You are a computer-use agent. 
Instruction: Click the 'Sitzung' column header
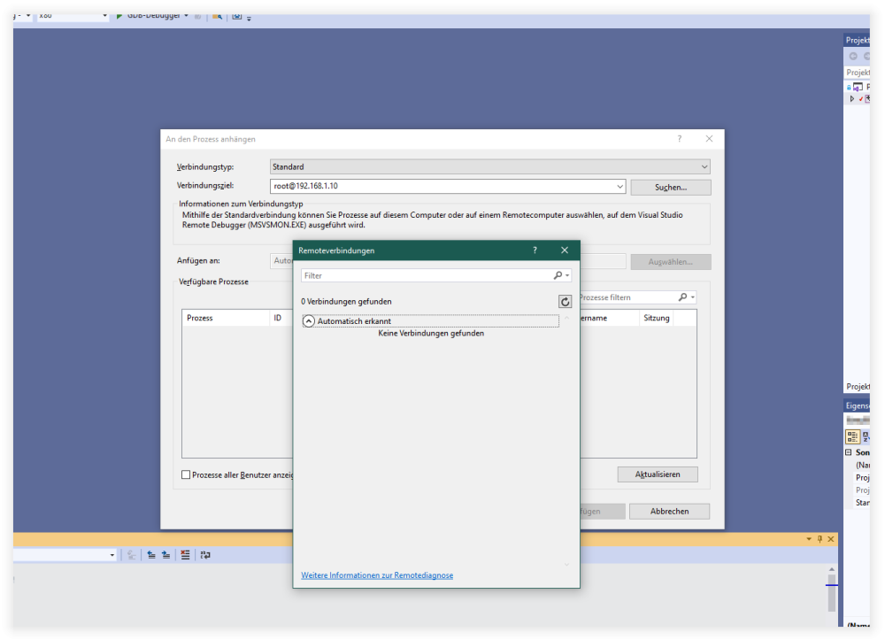coord(657,318)
